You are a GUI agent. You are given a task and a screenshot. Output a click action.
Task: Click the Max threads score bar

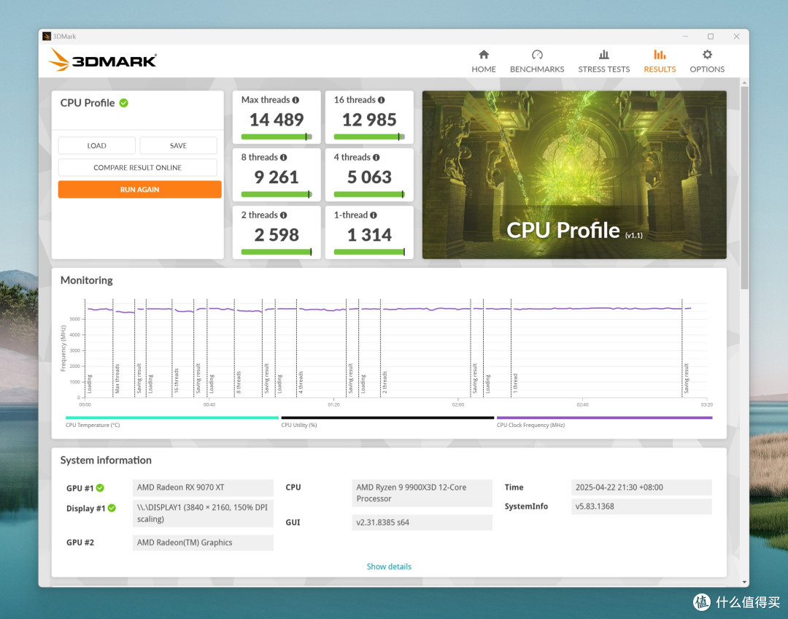pyautogui.click(x=277, y=137)
